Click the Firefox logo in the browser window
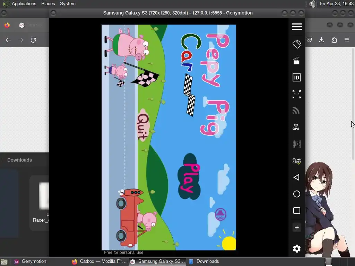The image size is (355, 266). click(7, 25)
